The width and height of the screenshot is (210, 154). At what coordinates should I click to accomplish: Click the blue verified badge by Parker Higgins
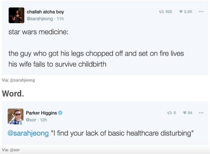coord(61,113)
